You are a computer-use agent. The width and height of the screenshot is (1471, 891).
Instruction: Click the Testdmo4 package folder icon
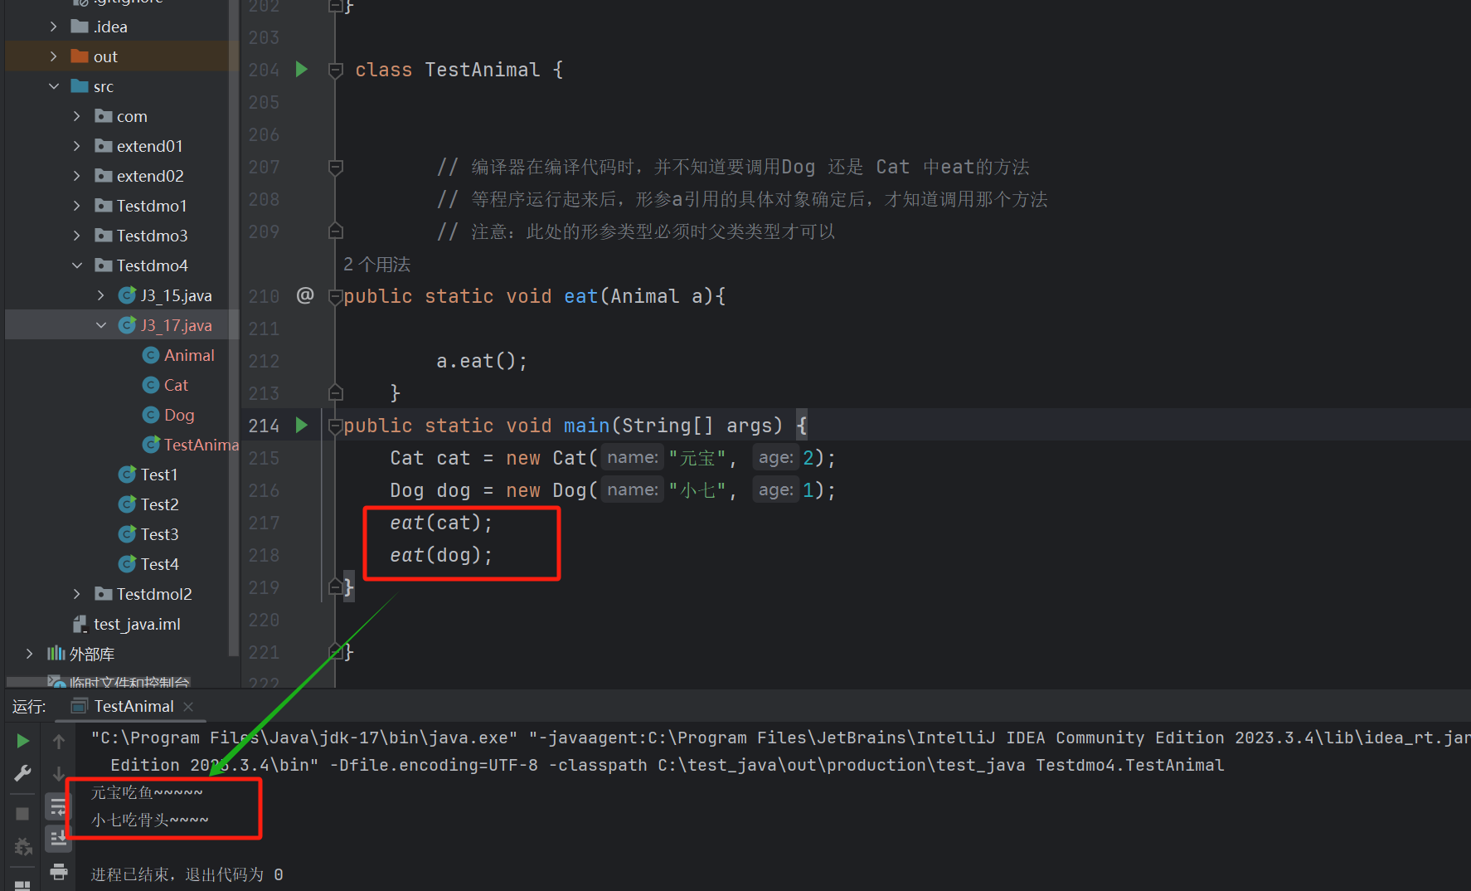[x=103, y=265]
